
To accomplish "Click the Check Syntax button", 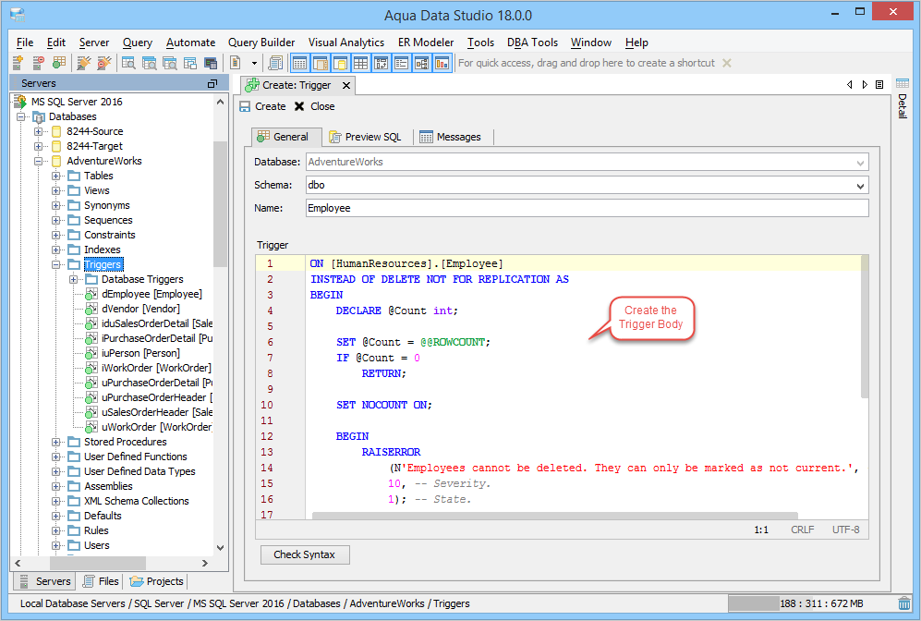I will tap(305, 554).
